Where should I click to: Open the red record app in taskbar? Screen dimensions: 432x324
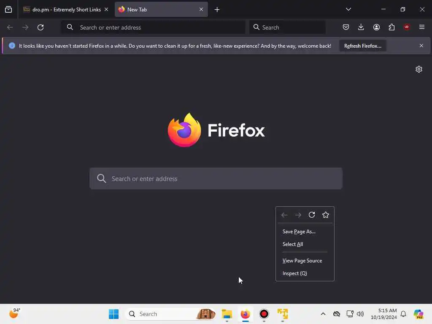(x=264, y=314)
